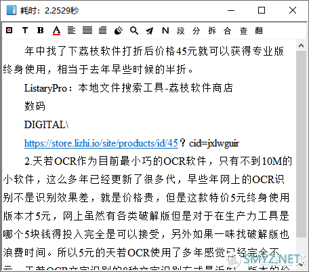Click the paper plane send icon
The height and width of the screenshot is (272, 309).
pyautogui.click(x=149, y=31)
